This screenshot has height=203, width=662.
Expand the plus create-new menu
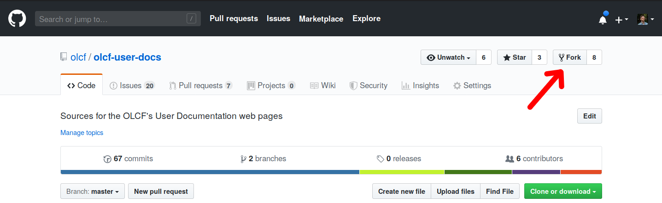[621, 20]
